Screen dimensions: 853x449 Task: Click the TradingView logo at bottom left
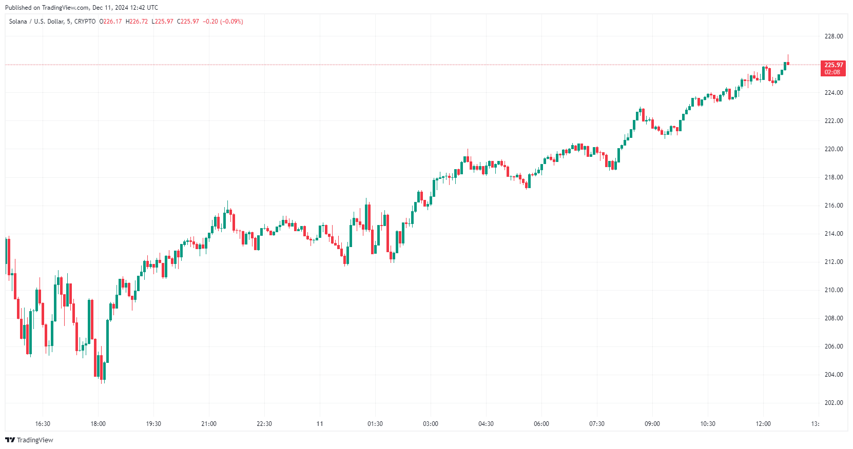coord(29,440)
